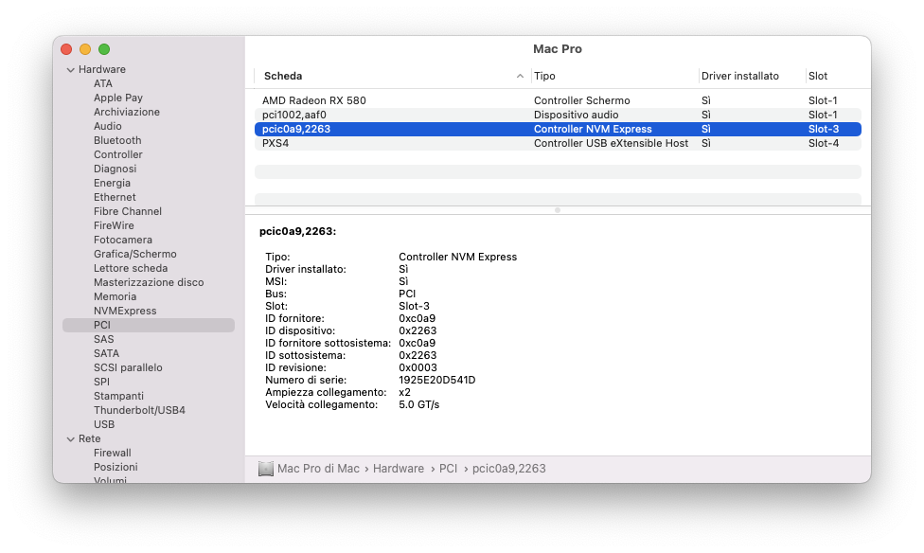
Task: Open Energia in the sidebar
Action: [x=112, y=183]
